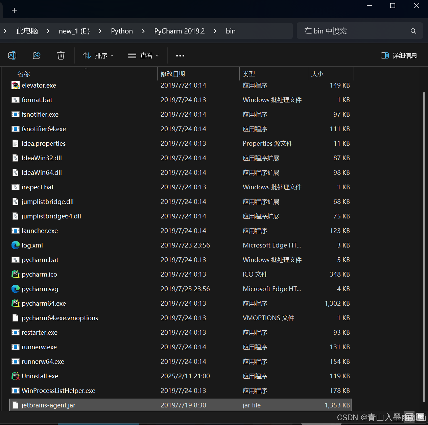Go to Python folder in breadcrumb
Viewport: 428px width, 425px height.
click(122, 31)
